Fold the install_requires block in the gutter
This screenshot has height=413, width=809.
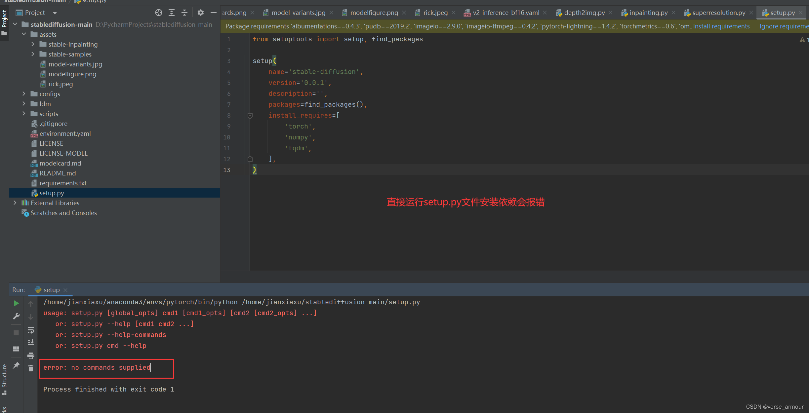250,116
